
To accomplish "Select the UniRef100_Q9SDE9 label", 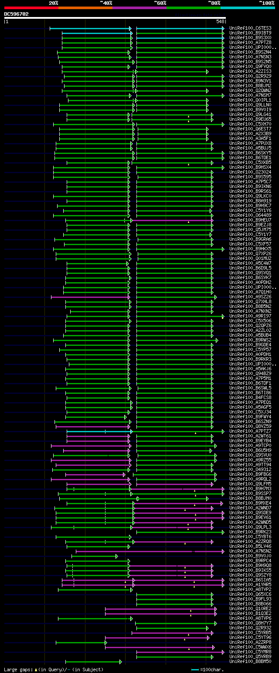I will point(250,513).
